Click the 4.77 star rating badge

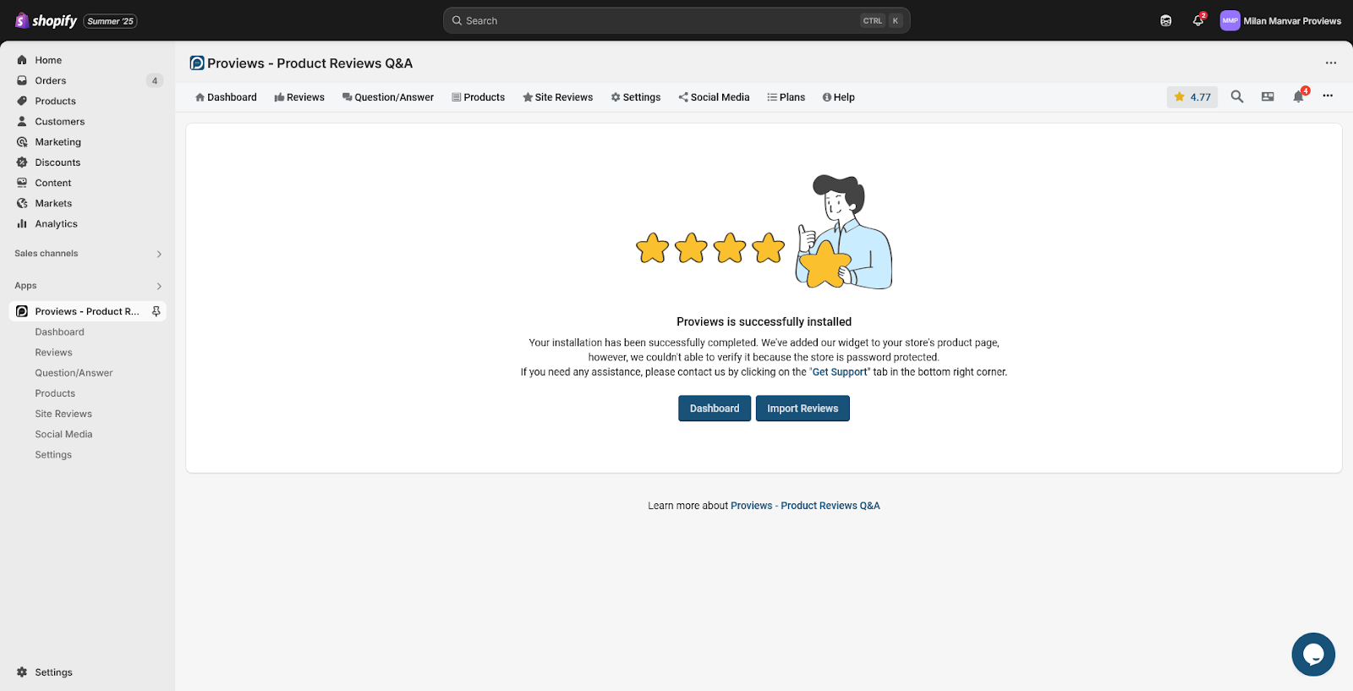coord(1192,97)
